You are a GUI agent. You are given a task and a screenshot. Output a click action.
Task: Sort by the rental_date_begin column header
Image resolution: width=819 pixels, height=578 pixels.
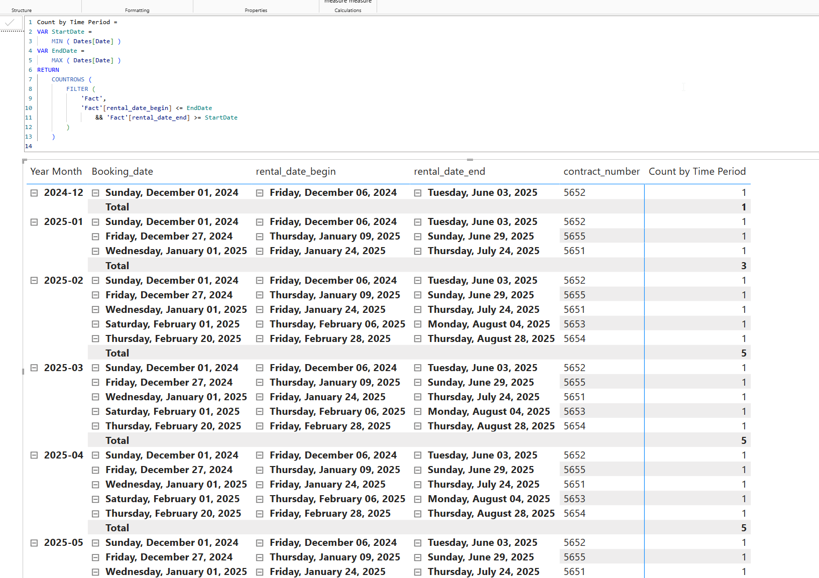point(296,172)
